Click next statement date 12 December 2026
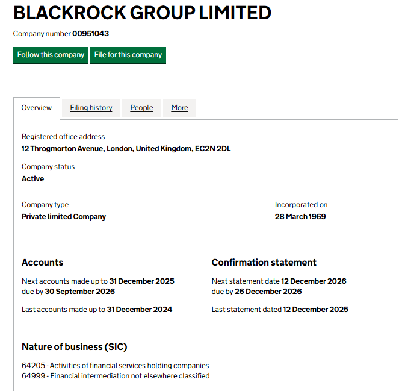The height and width of the screenshot is (391, 402). point(314,281)
